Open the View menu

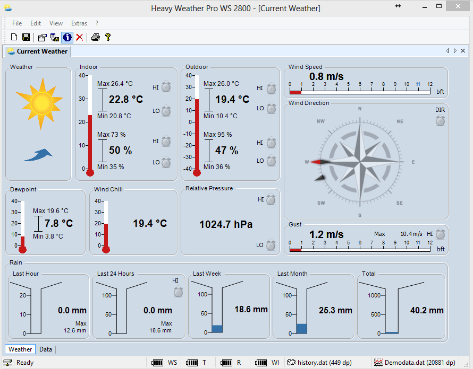[x=56, y=23]
